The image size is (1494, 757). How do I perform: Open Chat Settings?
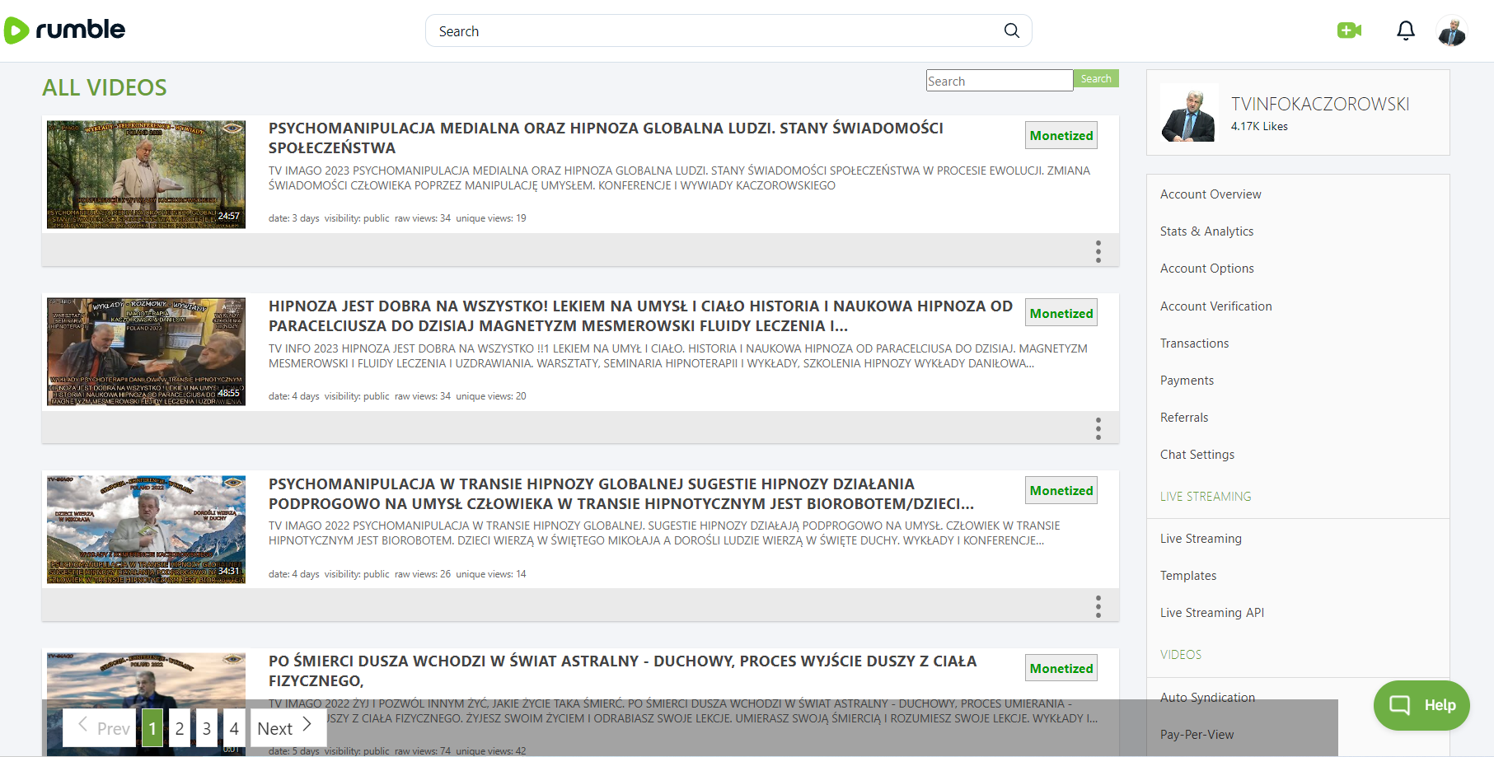point(1197,455)
